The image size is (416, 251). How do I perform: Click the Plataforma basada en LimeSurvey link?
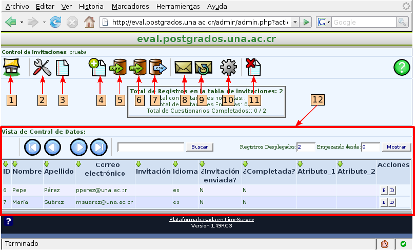click(x=211, y=219)
